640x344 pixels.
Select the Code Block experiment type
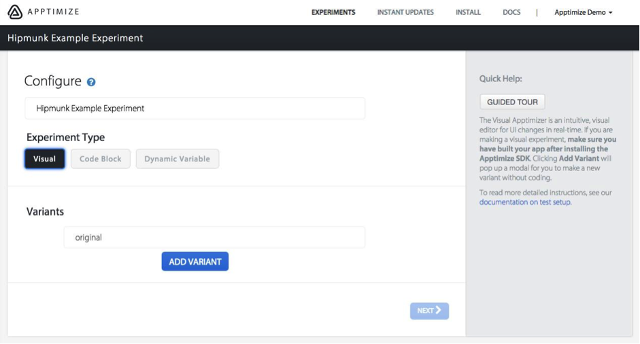[x=101, y=159]
